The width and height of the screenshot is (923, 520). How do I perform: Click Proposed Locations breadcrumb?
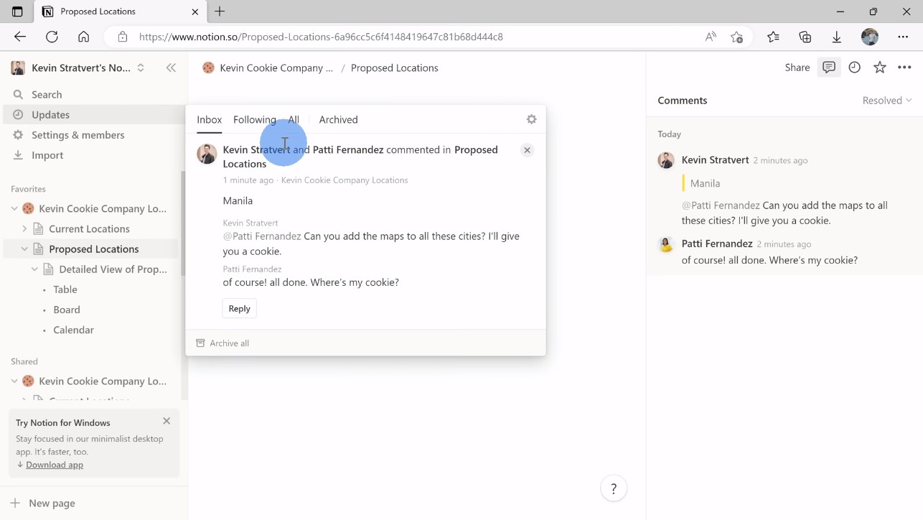click(394, 68)
